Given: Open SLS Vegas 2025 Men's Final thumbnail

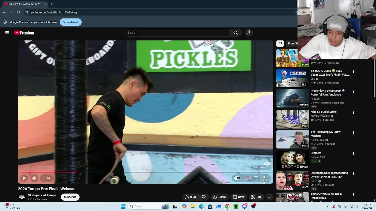Looking at the screenshot, I should 293,78.
